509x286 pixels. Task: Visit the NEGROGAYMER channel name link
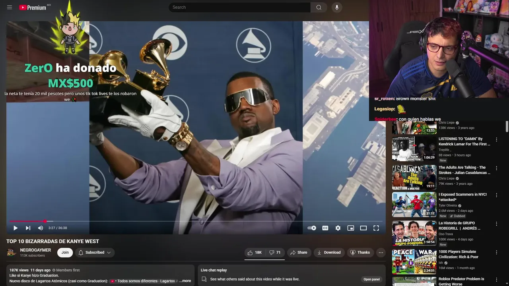(x=35, y=250)
